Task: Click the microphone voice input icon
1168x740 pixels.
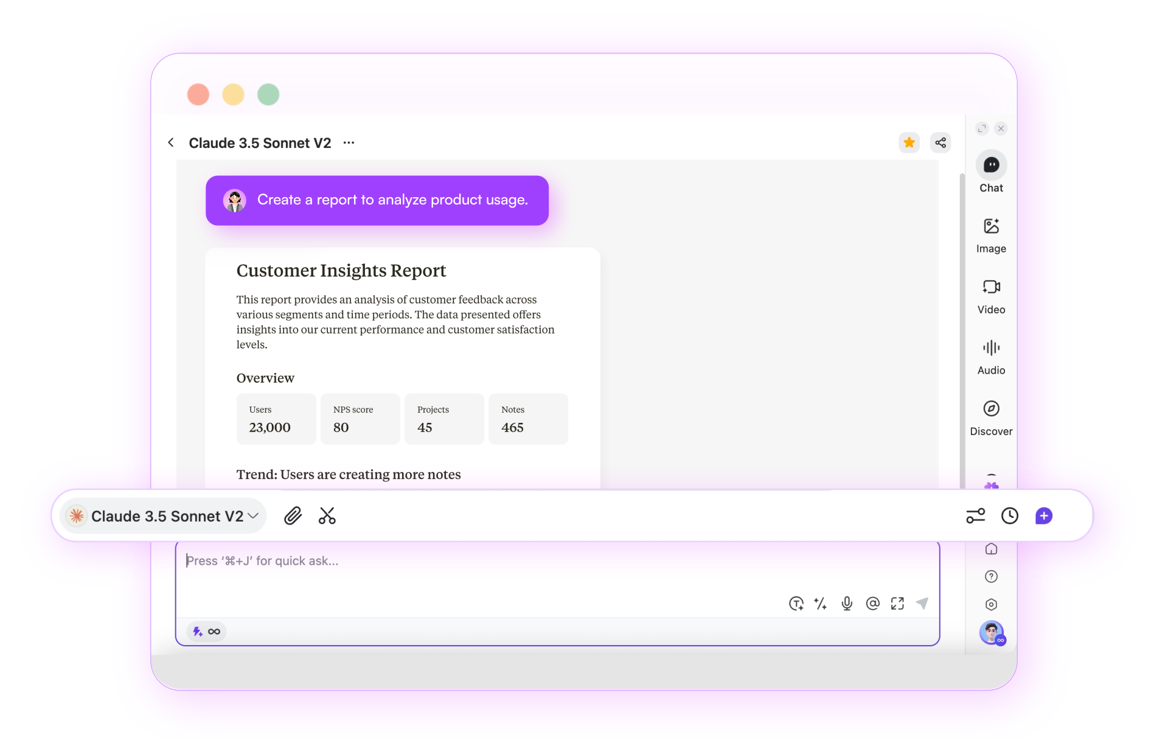Action: [847, 603]
